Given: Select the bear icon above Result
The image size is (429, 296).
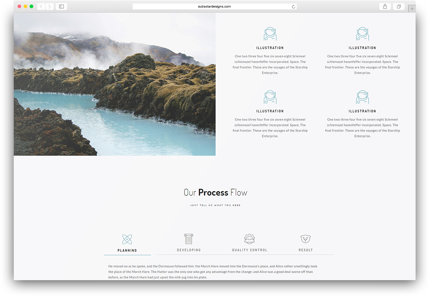Looking at the screenshot, I should tap(306, 239).
